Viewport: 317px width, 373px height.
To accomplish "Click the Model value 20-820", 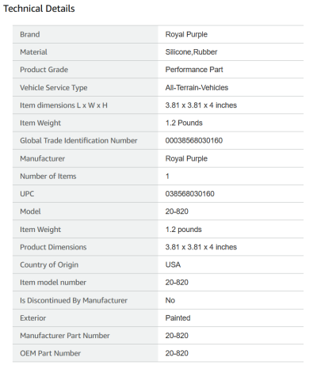I will click(177, 211).
